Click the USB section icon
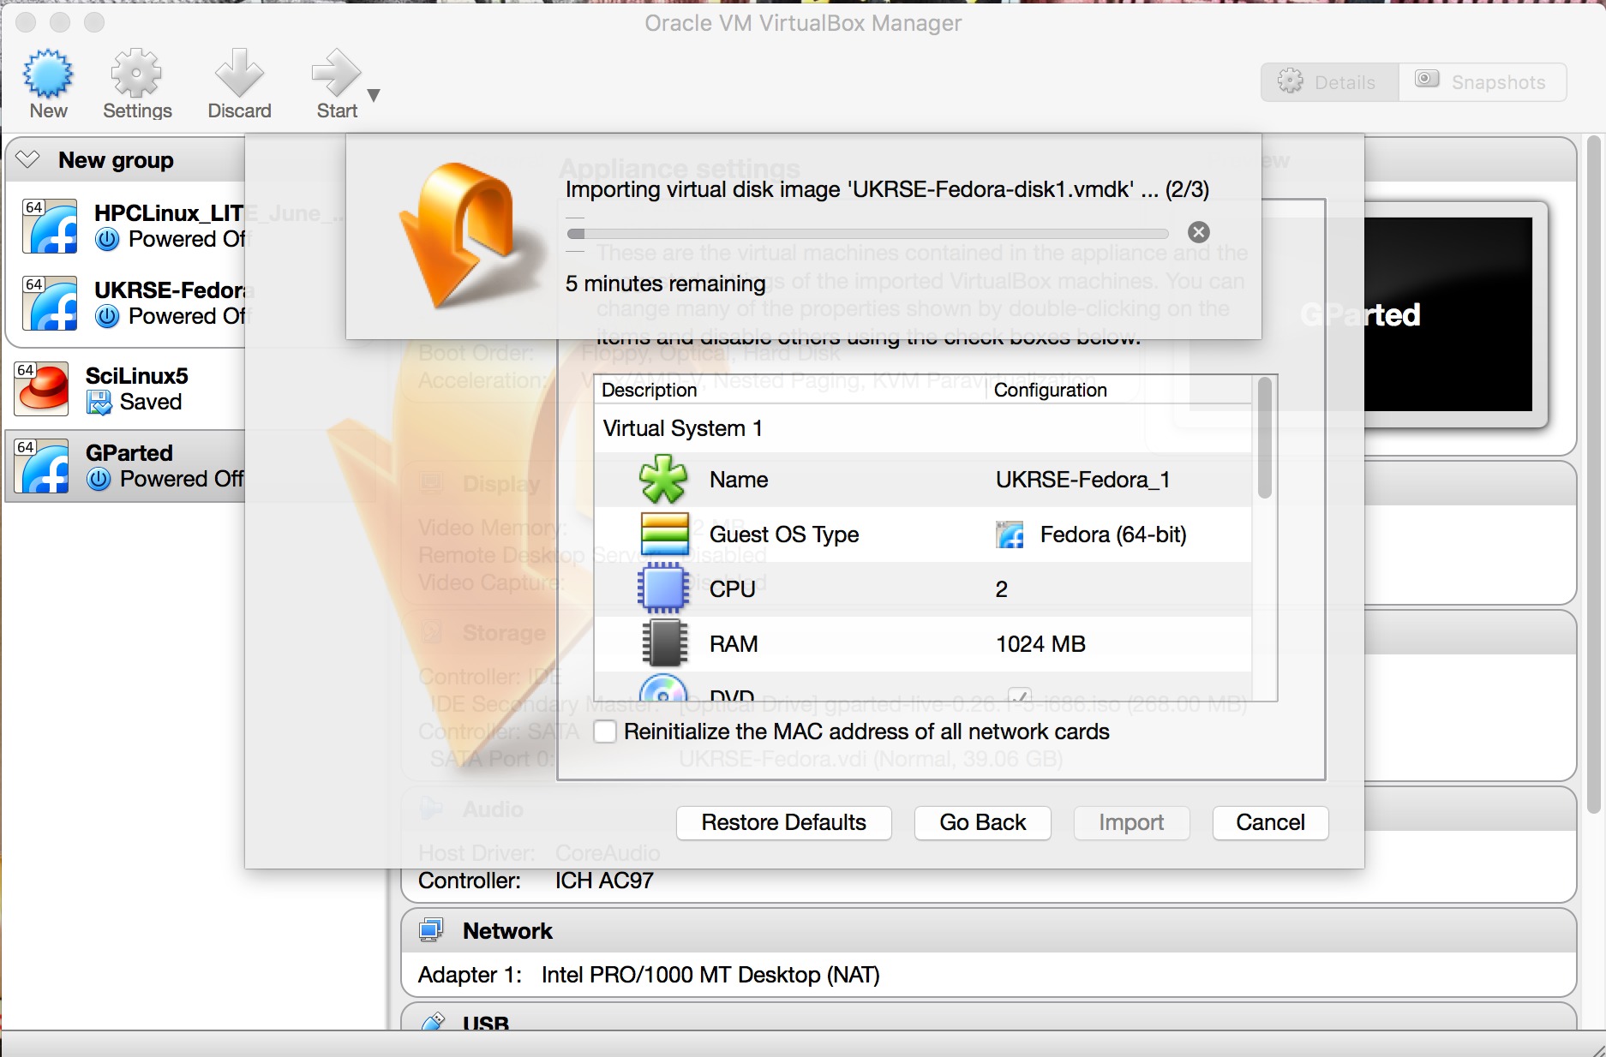The width and height of the screenshot is (1606, 1057). pyautogui.click(x=434, y=1022)
